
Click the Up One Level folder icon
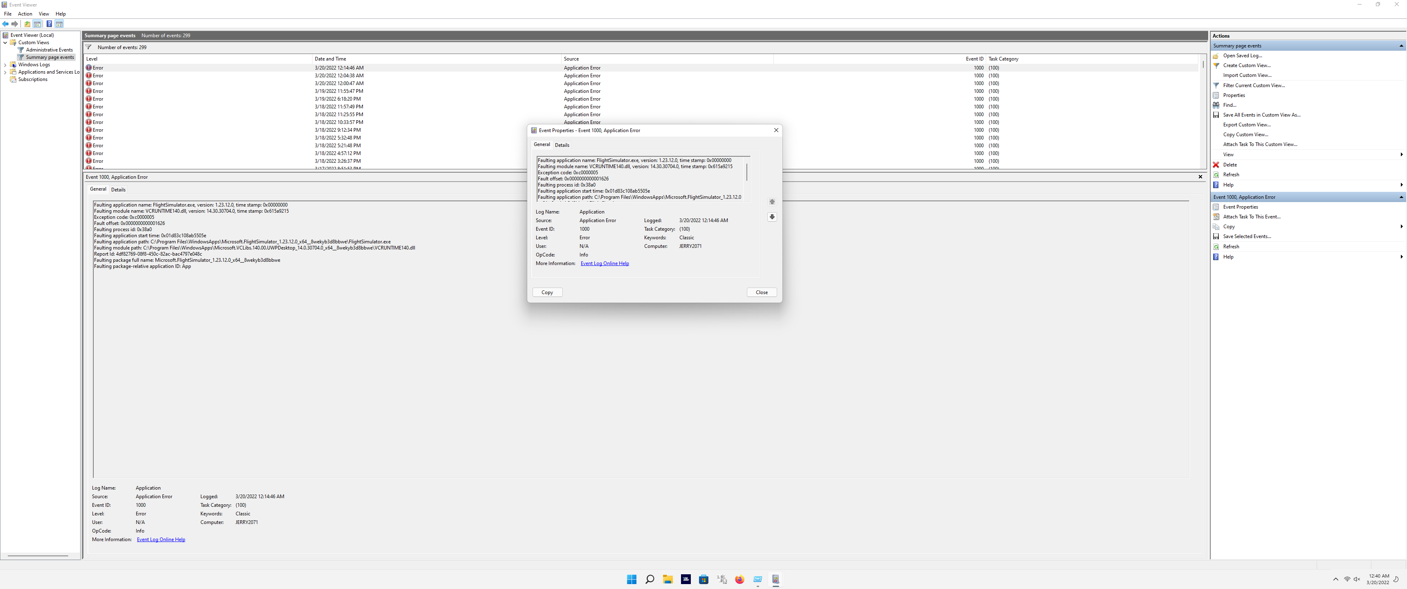(27, 24)
